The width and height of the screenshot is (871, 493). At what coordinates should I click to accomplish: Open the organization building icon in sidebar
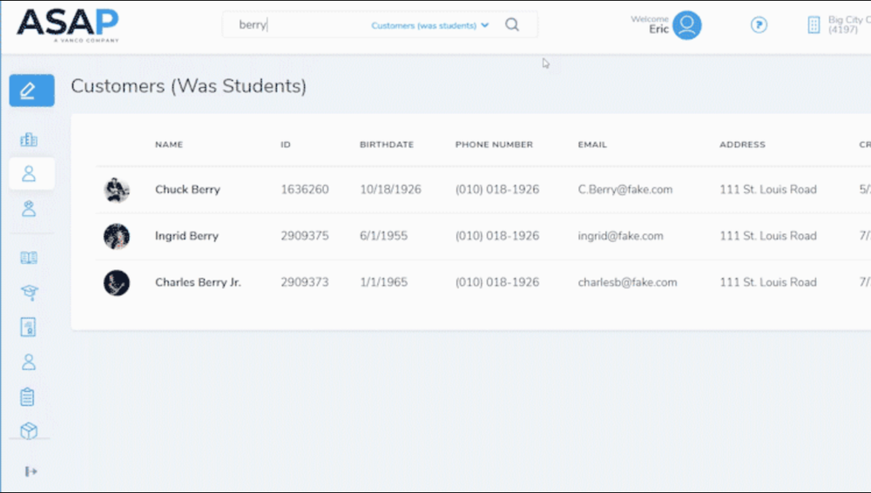tap(29, 139)
